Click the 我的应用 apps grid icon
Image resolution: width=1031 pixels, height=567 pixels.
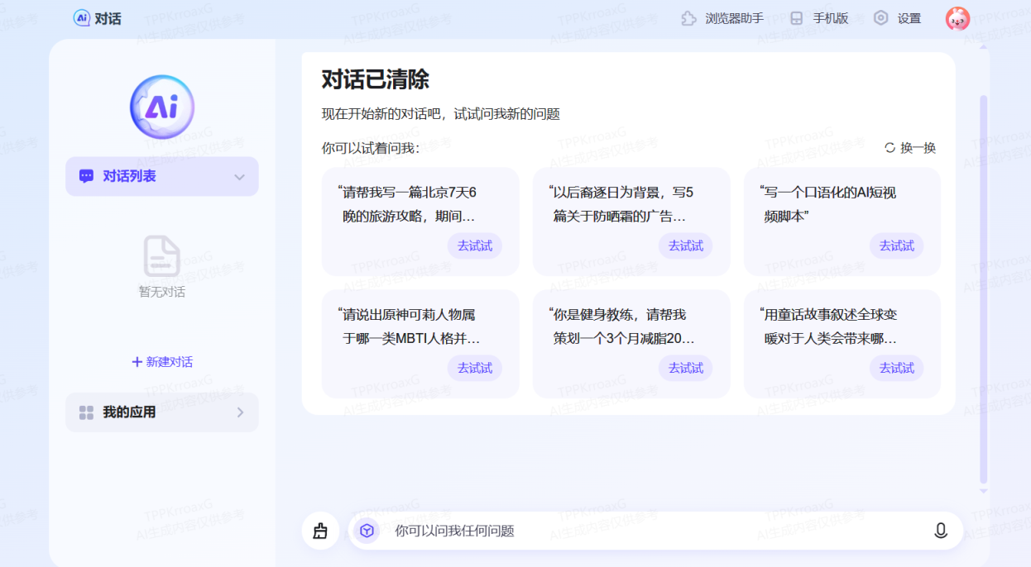point(86,412)
